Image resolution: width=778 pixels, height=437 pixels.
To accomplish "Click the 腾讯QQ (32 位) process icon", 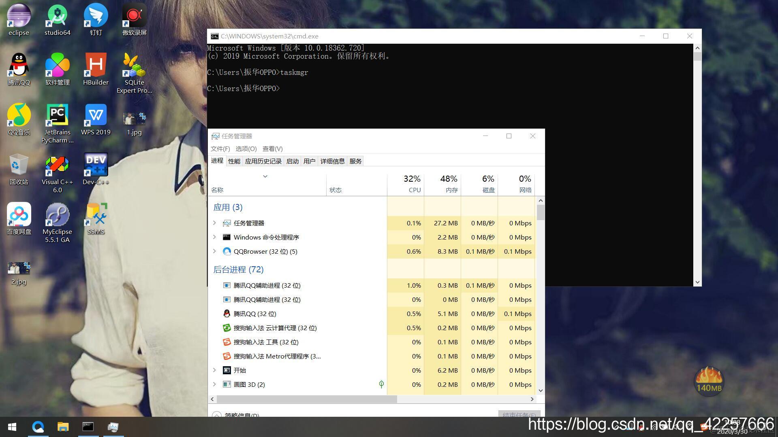I will (x=227, y=314).
